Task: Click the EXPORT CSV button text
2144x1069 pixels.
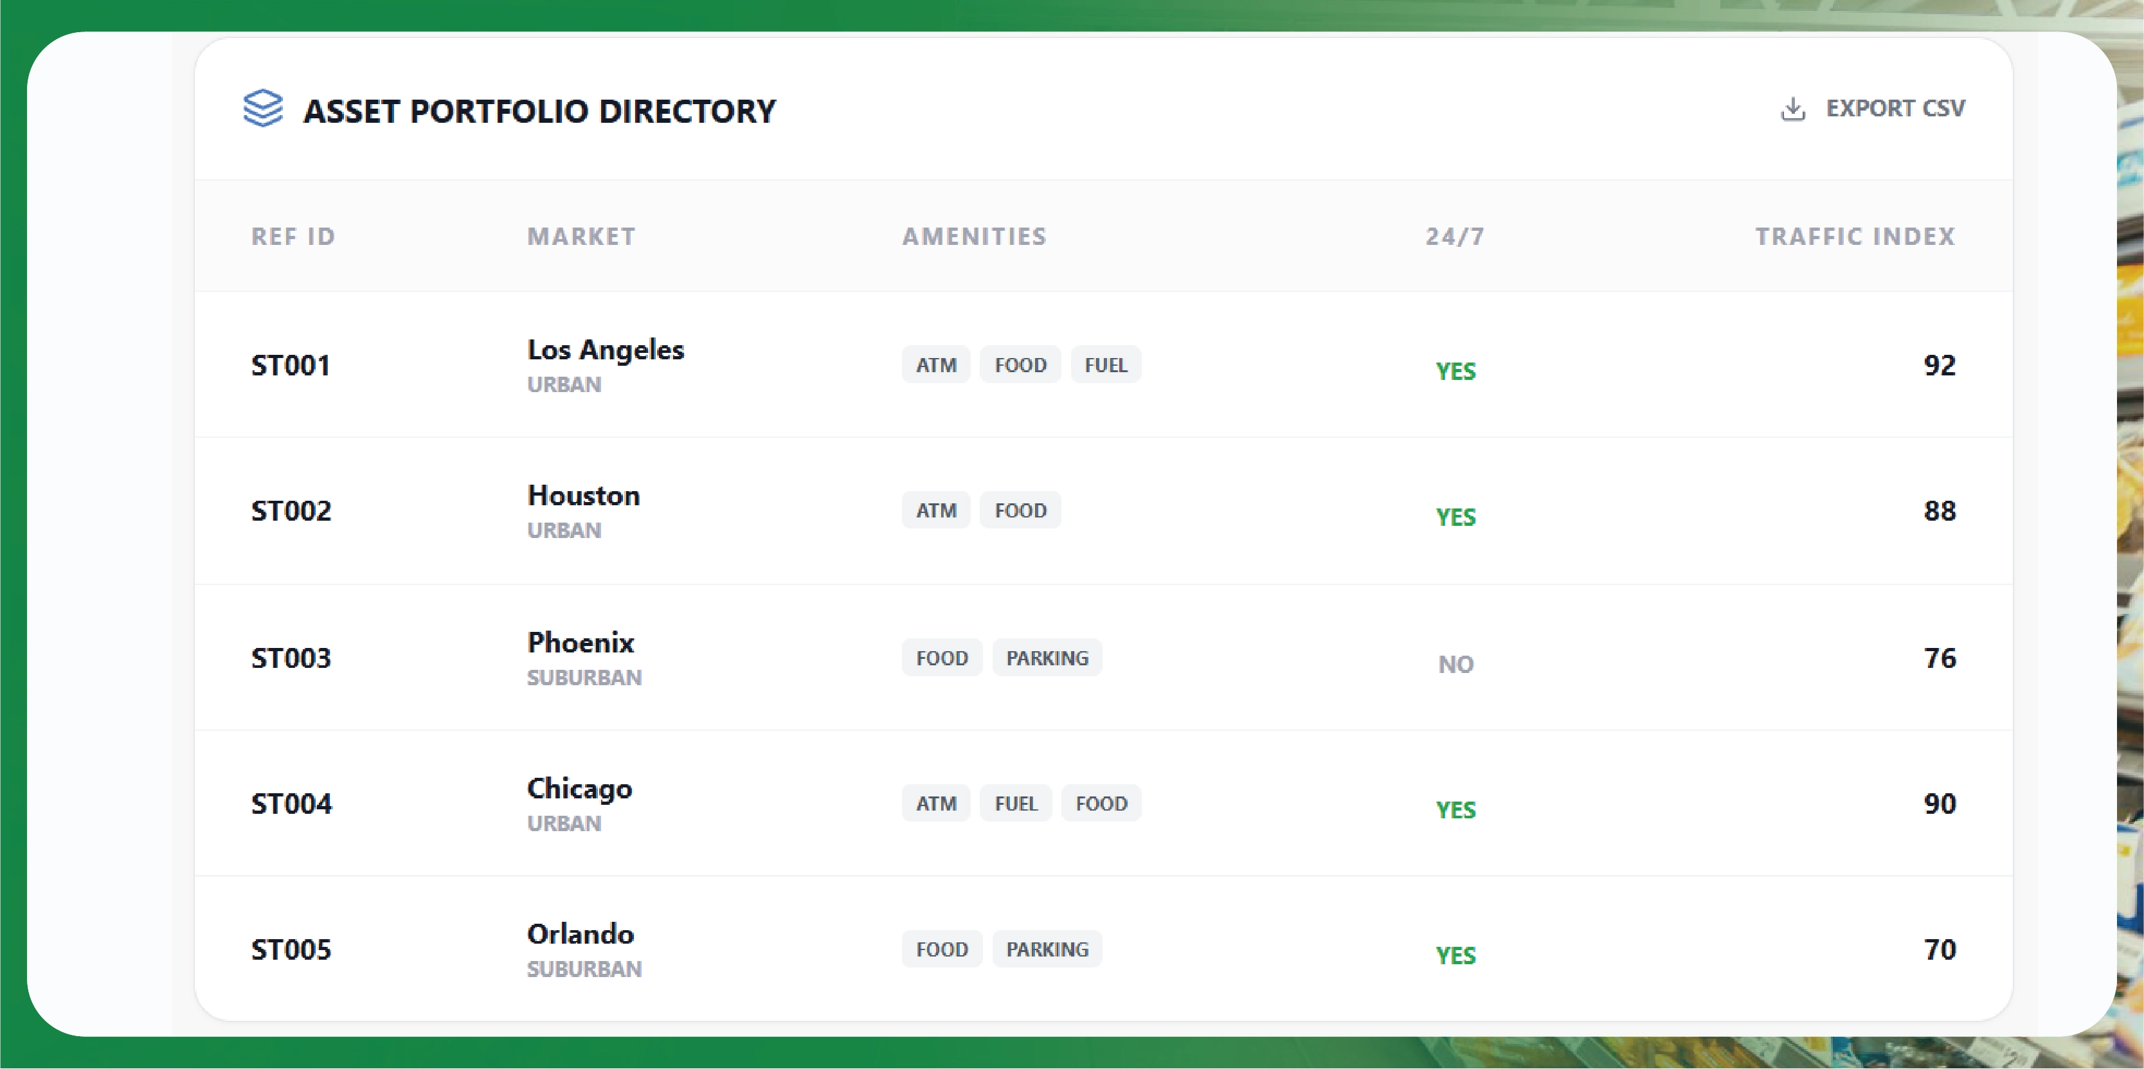Action: [1895, 109]
